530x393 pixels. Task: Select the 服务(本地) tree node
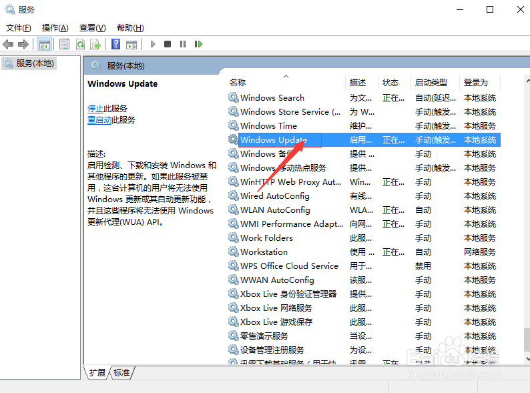tap(29, 63)
